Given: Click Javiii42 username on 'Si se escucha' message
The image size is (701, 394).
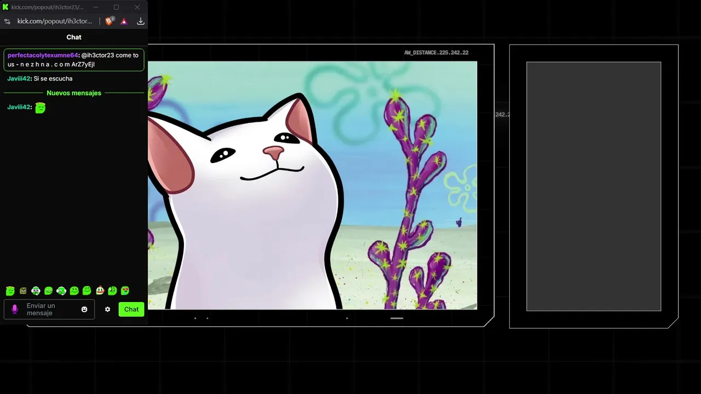Looking at the screenshot, I should (x=19, y=78).
